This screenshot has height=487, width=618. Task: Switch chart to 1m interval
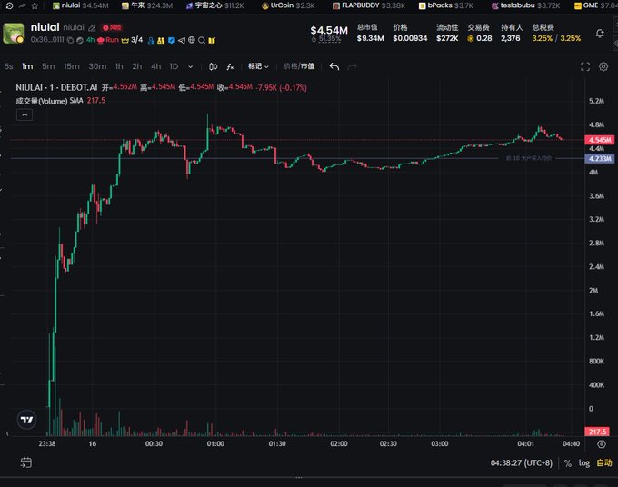point(27,66)
